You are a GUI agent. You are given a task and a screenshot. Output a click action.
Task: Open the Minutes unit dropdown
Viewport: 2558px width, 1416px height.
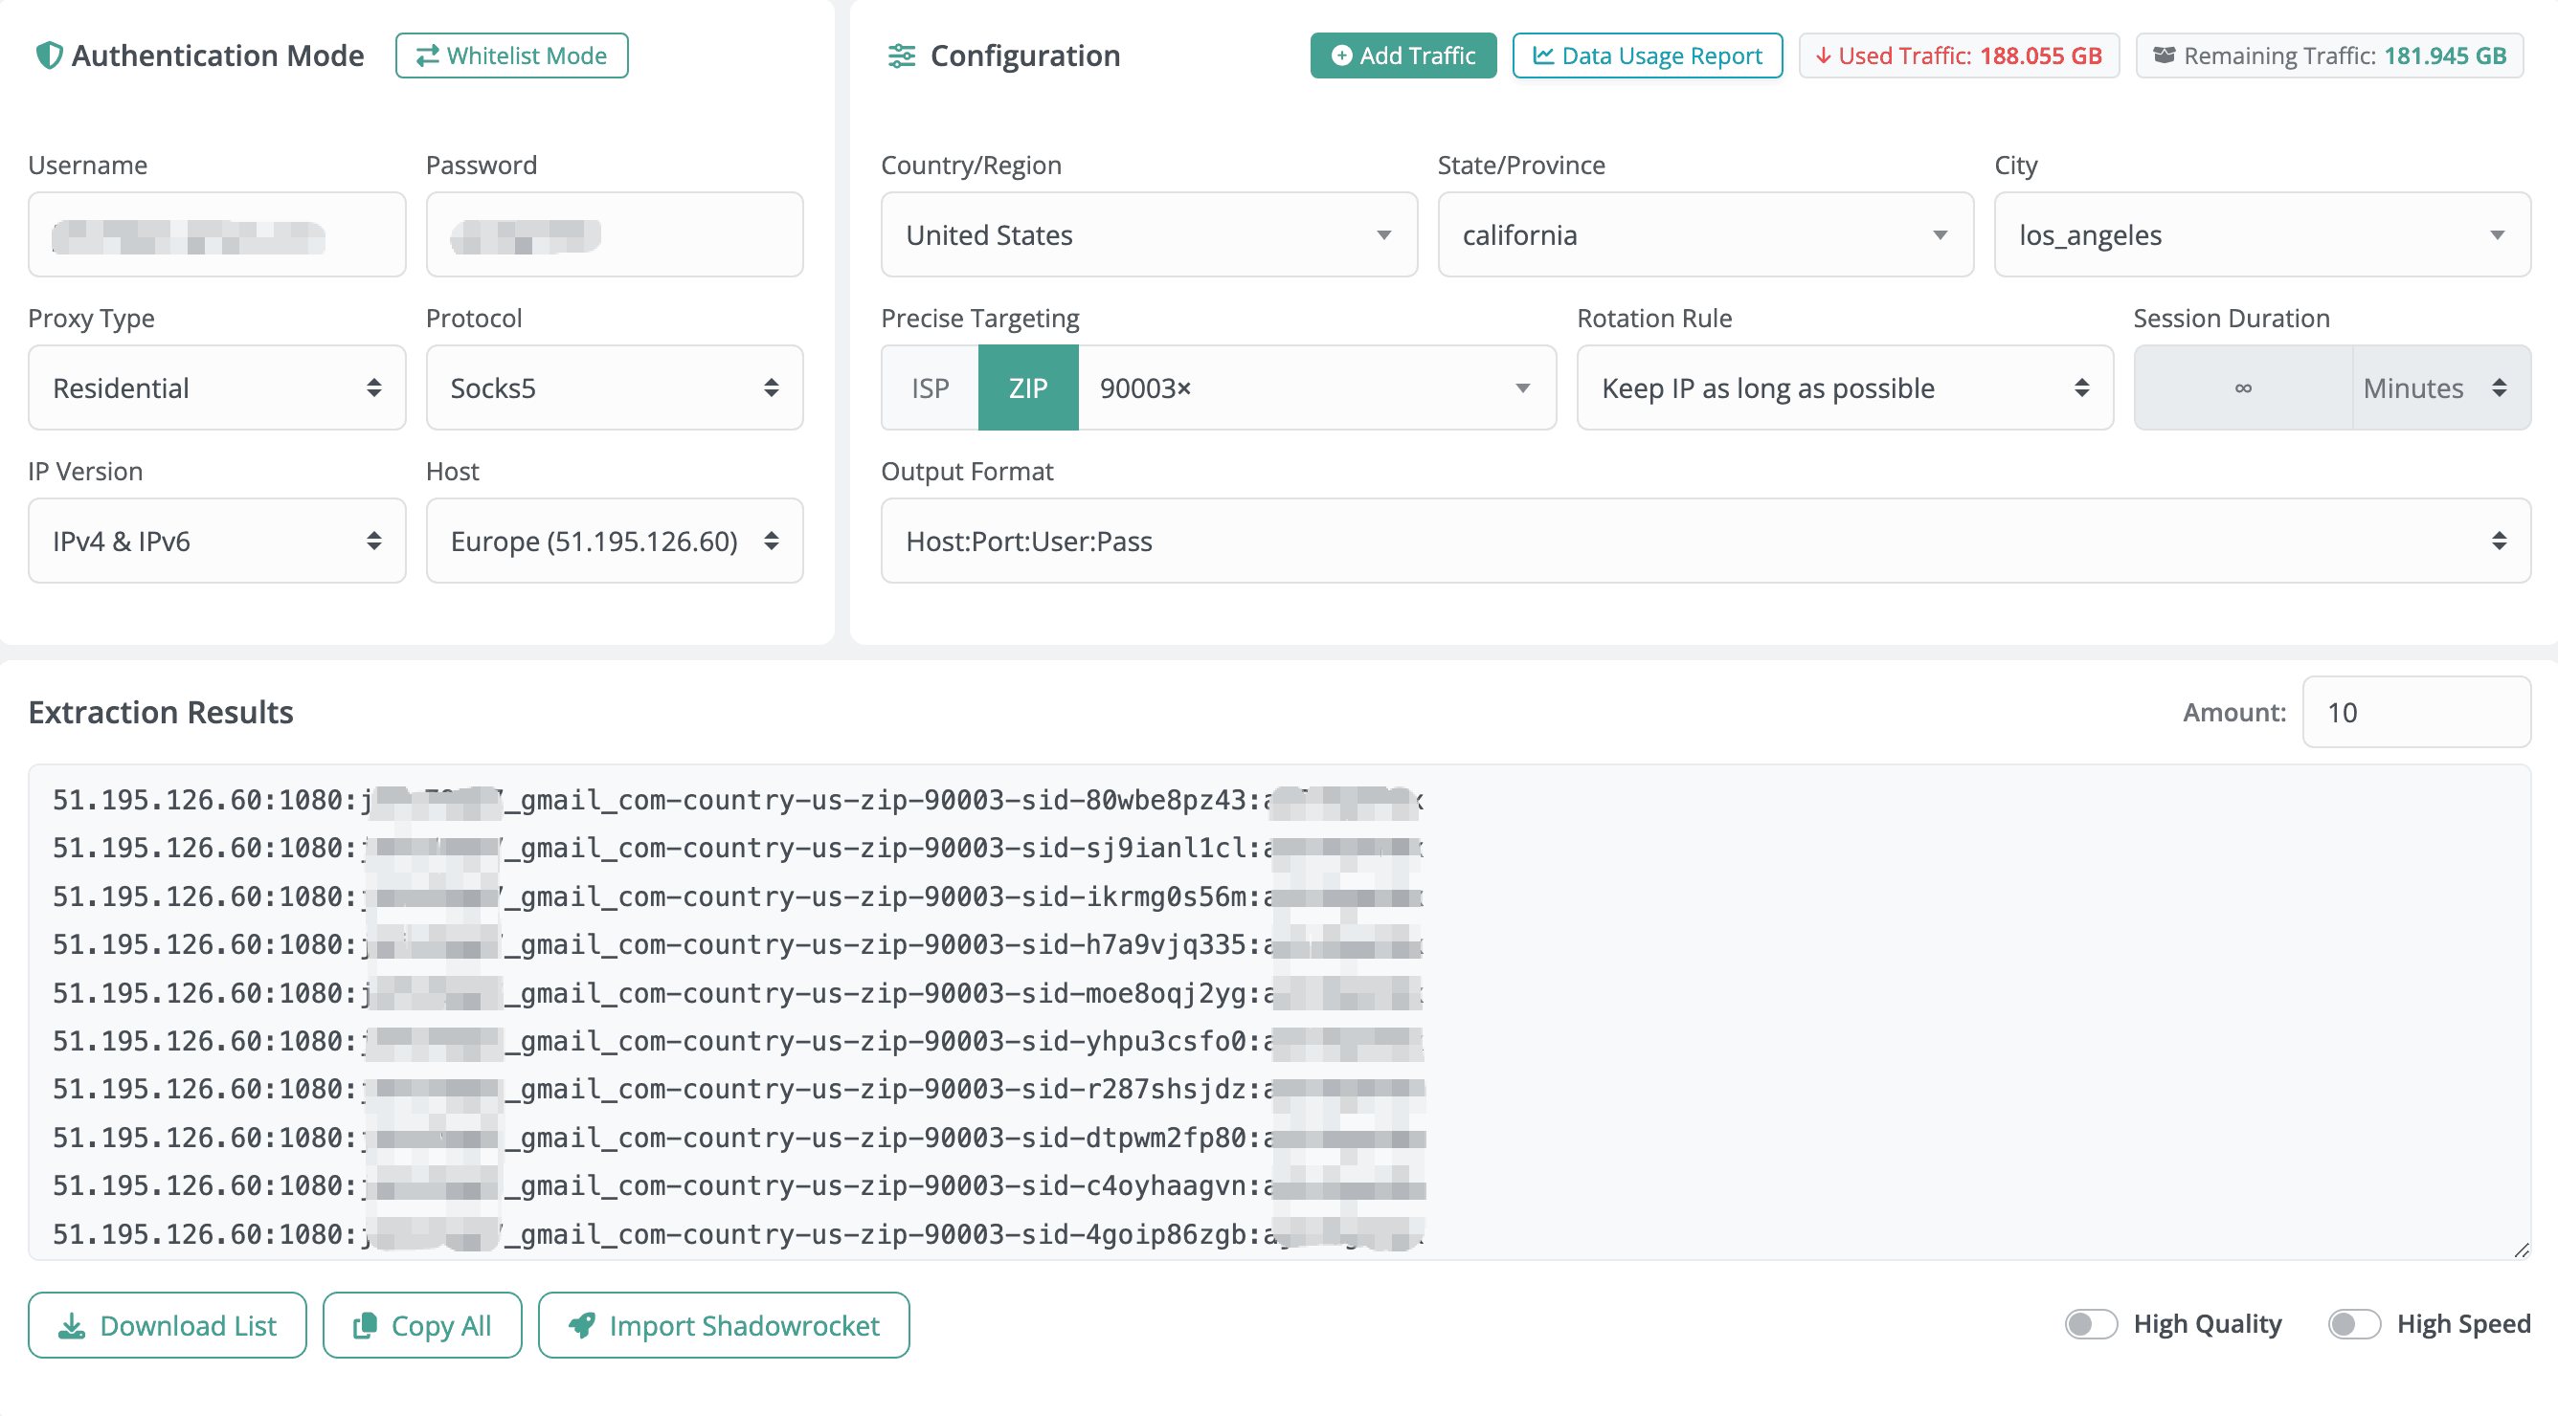[x=2441, y=388]
